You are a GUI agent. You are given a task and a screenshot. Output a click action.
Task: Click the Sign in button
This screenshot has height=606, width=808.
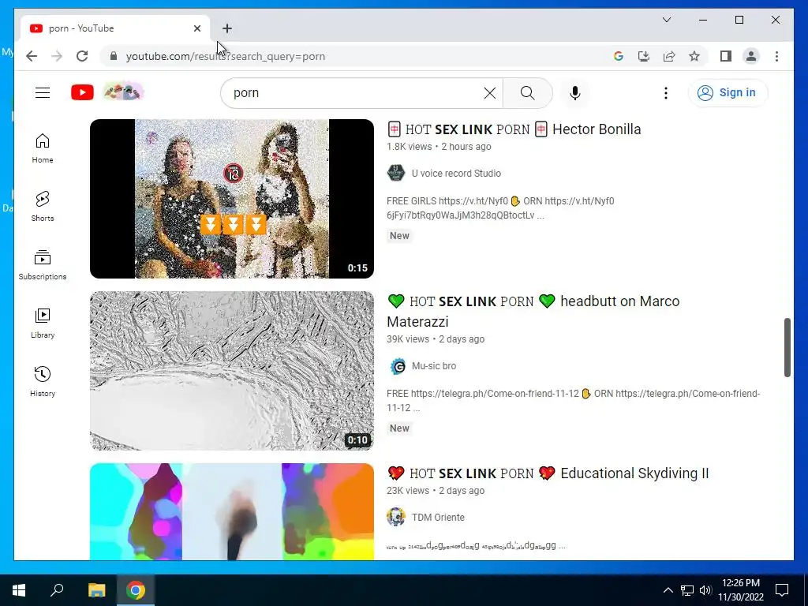click(728, 93)
